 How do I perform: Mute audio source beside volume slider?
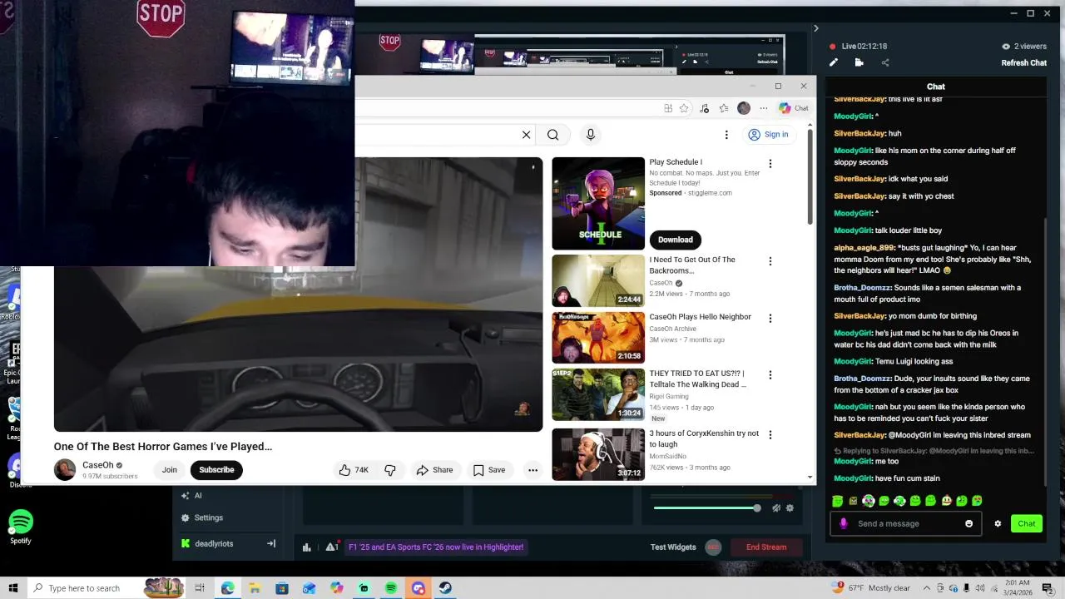click(x=775, y=507)
